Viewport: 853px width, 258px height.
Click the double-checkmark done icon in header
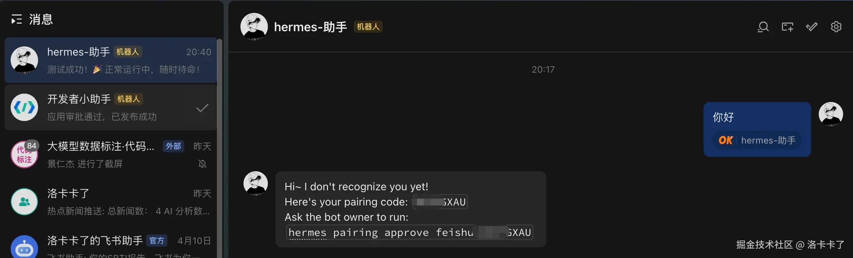tap(812, 27)
